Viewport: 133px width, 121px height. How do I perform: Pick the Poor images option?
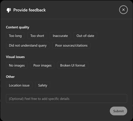click(x=42, y=65)
